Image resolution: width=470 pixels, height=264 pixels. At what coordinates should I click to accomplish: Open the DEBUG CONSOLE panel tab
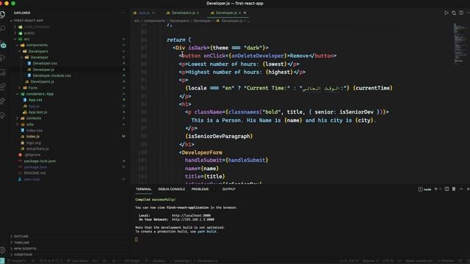[171, 189]
